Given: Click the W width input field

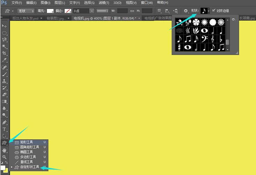Looking at the screenshot, I should click(123, 11).
